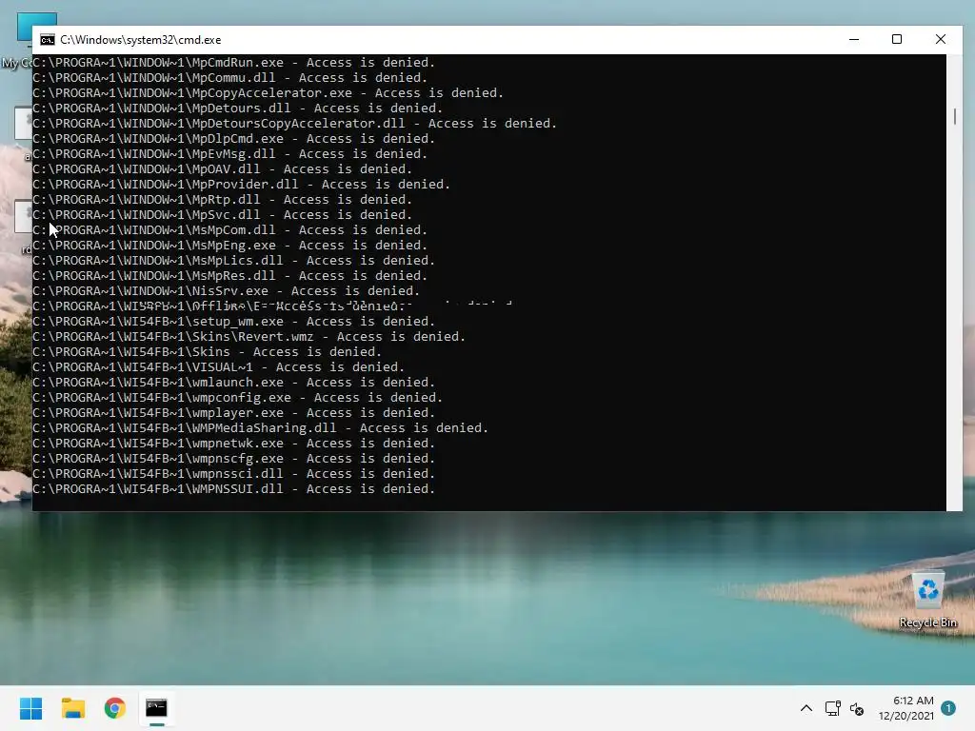Click the wmlaunch.exe output line
The image size is (975, 731).
click(x=234, y=383)
